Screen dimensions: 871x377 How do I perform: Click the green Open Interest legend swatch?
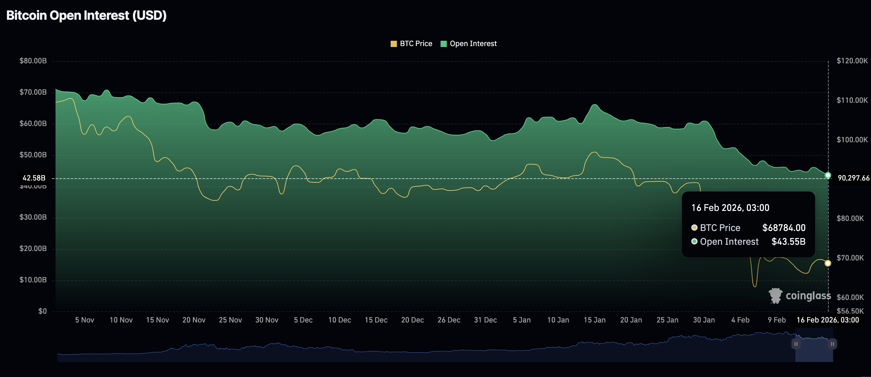pyautogui.click(x=443, y=44)
